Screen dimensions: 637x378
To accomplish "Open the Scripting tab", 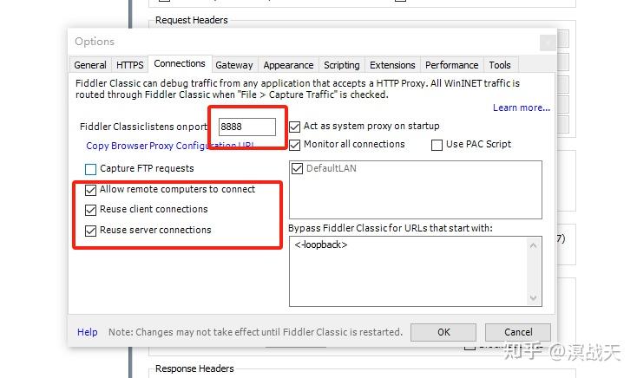I will 342,65.
